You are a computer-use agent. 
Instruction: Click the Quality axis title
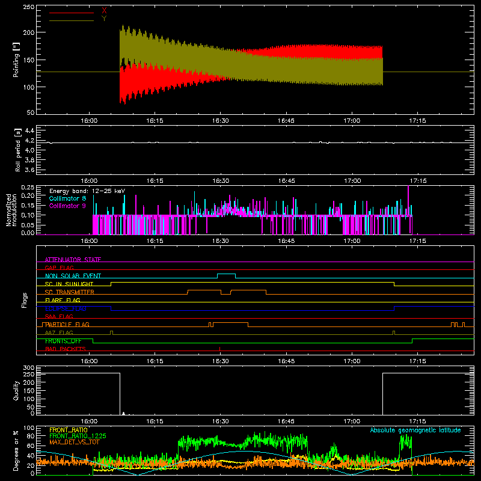[16, 390]
